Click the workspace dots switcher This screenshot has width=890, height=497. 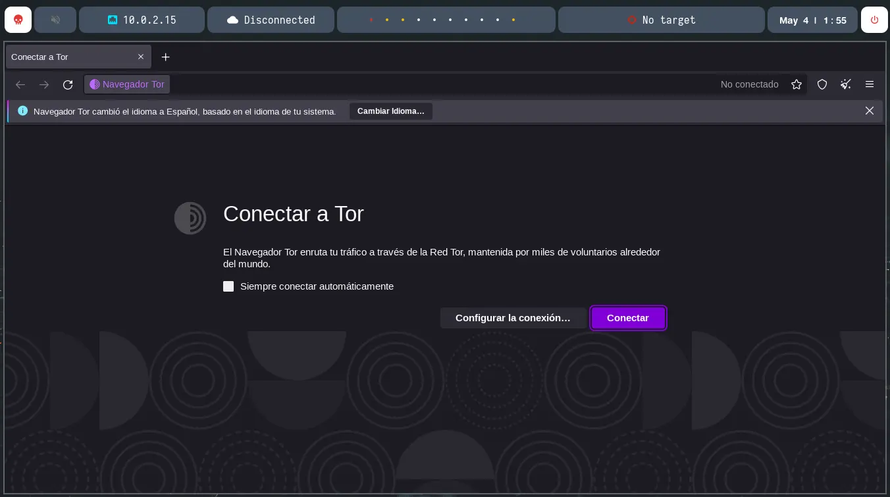pyautogui.click(x=446, y=20)
